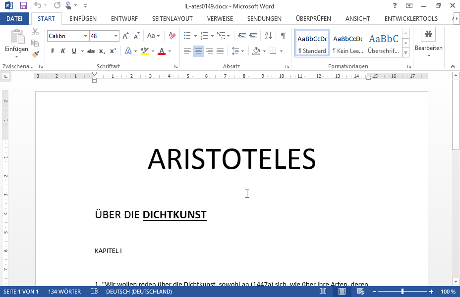Click the Redo/Repeat icon

[x=57, y=5]
